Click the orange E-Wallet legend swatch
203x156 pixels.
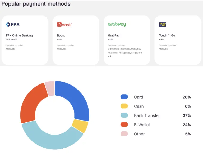(x=124, y=125)
